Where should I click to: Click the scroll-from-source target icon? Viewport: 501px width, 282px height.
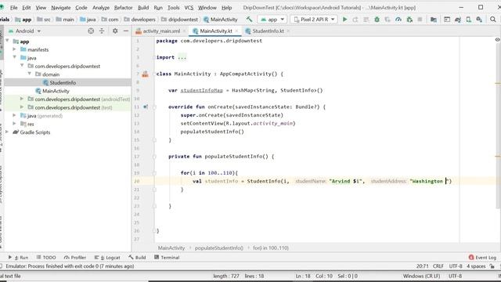[91, 31]
